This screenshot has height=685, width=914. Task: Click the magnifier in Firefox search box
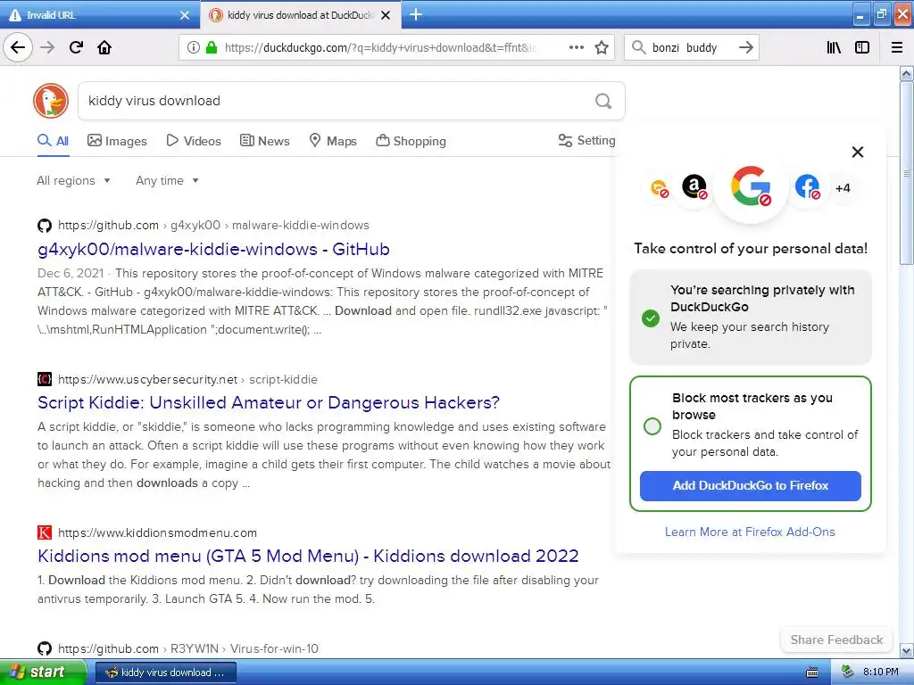click(639, 47)
